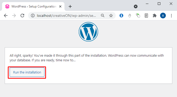The width and height of the screenshot is (177, 97).
Task: Open the reading list document icon
Action: click(x=146, y=16)
